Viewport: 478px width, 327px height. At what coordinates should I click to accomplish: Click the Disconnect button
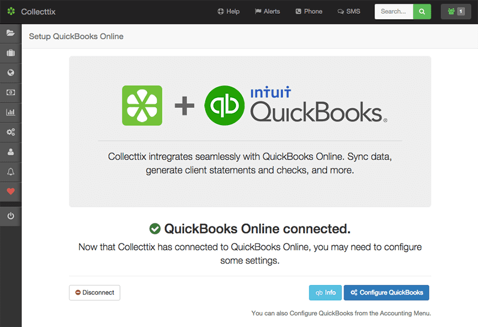[x=95, y=292]
